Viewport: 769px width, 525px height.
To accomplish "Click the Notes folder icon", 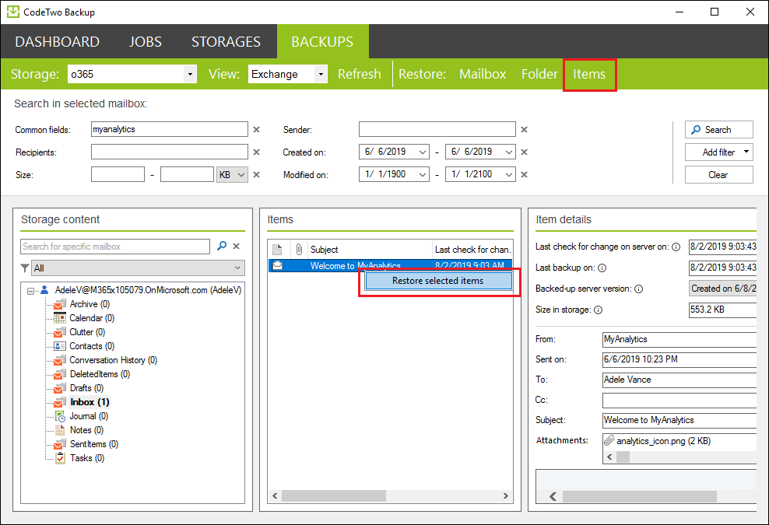I will pos(60,430).
